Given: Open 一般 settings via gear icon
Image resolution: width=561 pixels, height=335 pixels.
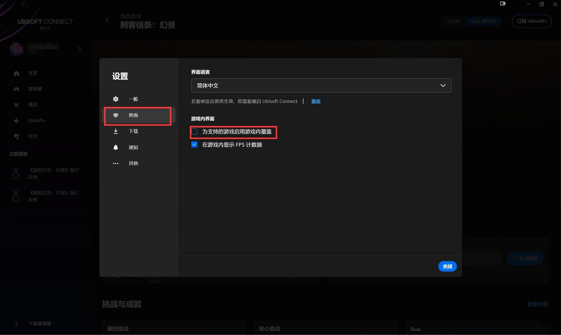Looking at the screenshot, I should (x=116, y=99).
